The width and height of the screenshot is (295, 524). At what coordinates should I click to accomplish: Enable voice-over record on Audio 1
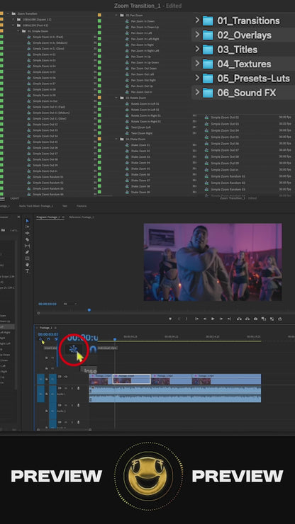point(78,388)
